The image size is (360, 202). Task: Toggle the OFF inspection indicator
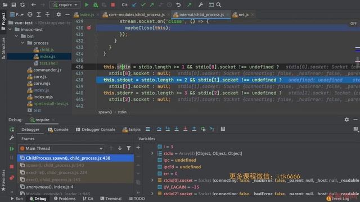click(x=354, y=24)
